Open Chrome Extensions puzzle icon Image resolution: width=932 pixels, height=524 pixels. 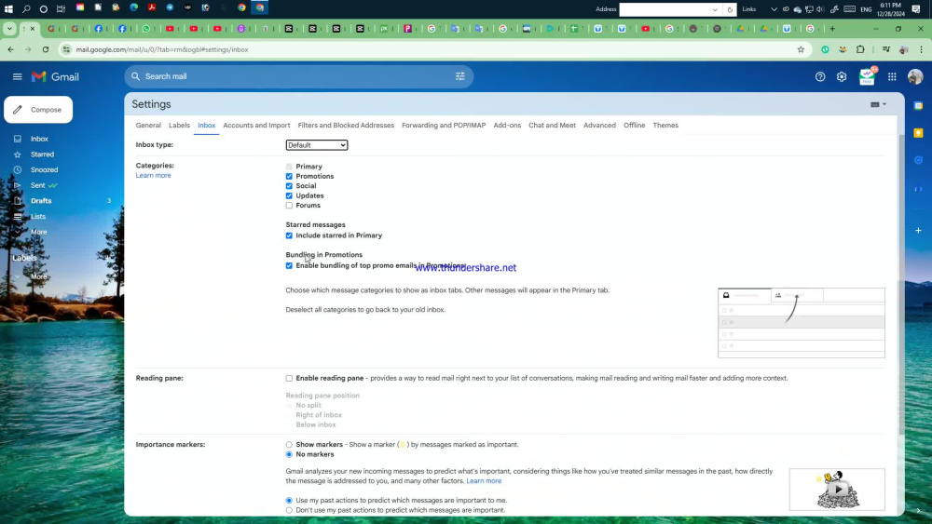[x=860, y=50]
